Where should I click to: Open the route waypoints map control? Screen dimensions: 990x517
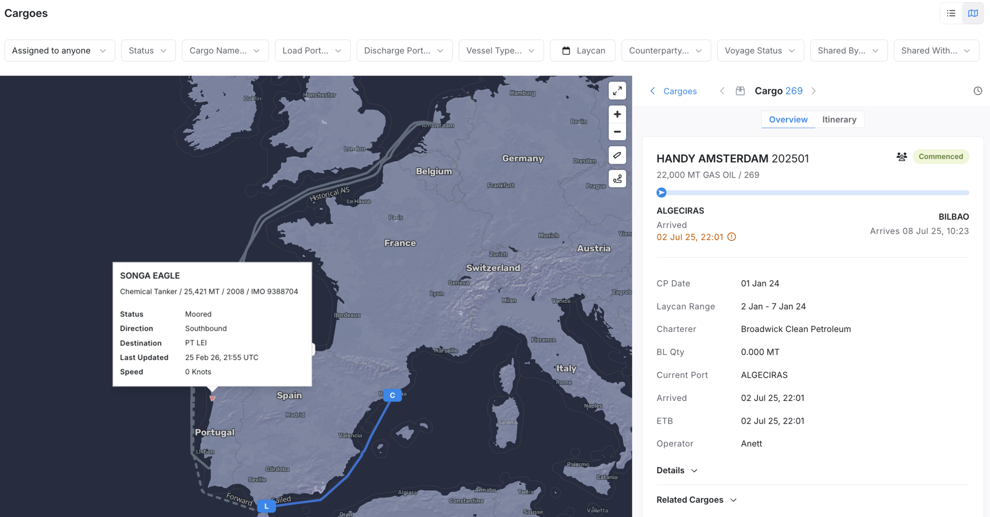click(x=617, y=179)
